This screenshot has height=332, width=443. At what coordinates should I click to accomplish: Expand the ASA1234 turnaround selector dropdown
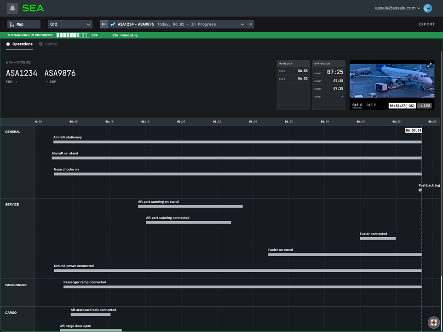coord(242,24)
